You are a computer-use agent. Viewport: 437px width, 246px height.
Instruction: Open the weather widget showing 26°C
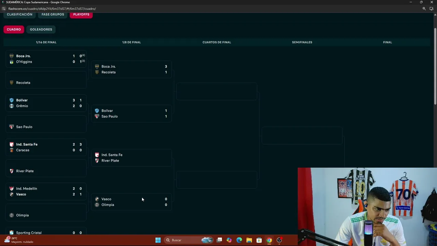click(x=19, y=240)
